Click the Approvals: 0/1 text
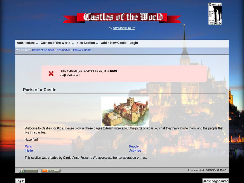Screen dimensions: 244x183 70,75
